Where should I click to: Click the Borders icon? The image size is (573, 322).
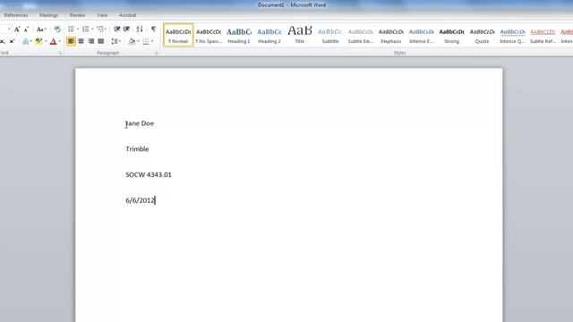146,41
